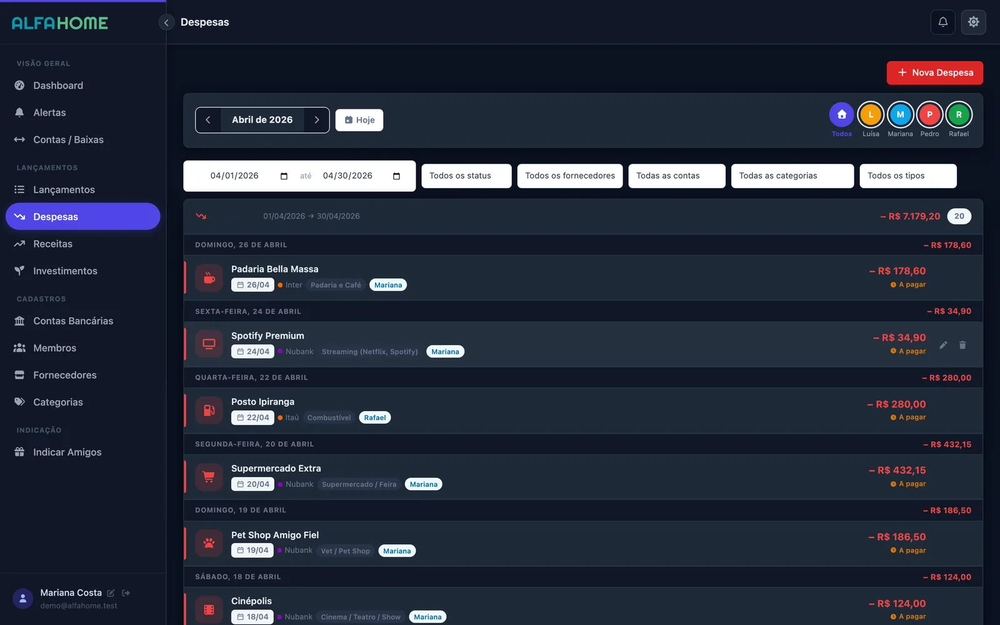Viewport: 1000px width, 625px height.
Task: Click the Pet Shop Amigo Fiel paw icon
Action: tap(209, 543)
